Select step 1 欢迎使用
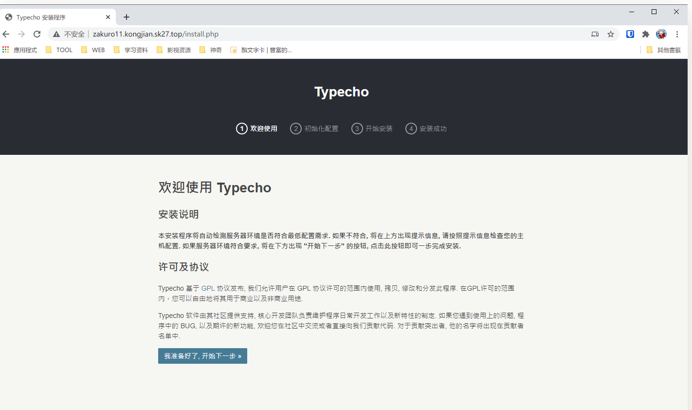The image size is (692, 410). (x=257, y=129)
